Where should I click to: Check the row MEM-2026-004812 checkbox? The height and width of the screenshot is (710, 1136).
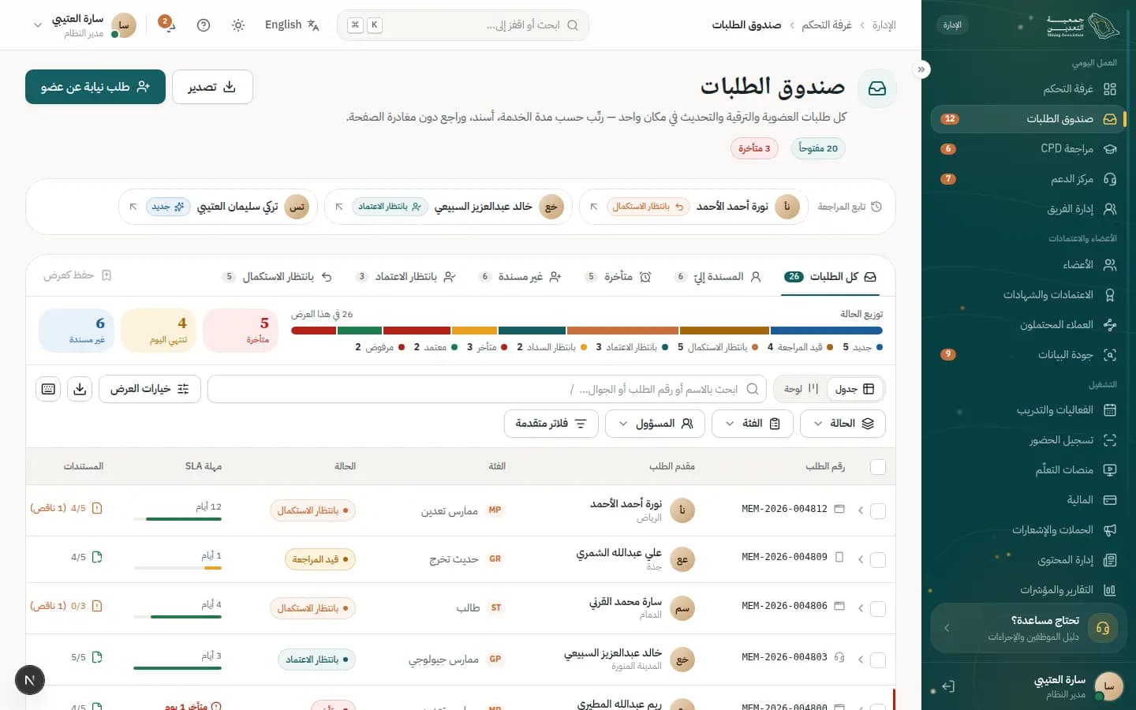coord(878,510)
